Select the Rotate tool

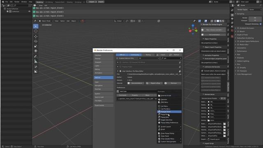point(36,41)
